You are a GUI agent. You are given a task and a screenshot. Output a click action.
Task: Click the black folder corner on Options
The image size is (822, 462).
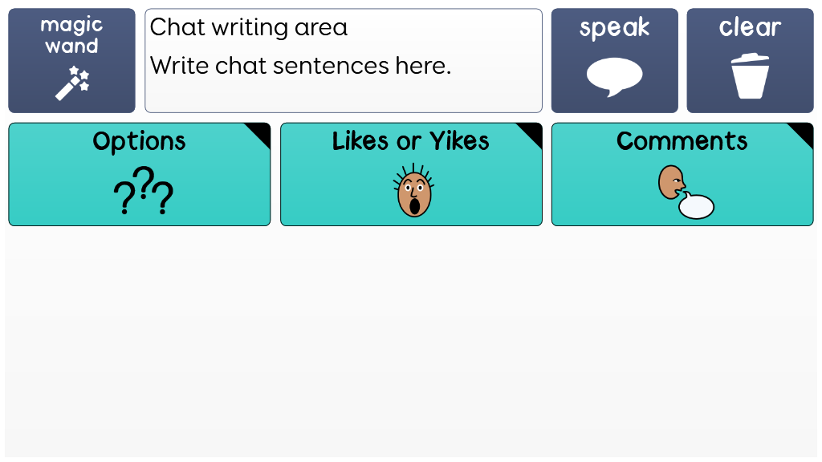(x=261, y=132)
